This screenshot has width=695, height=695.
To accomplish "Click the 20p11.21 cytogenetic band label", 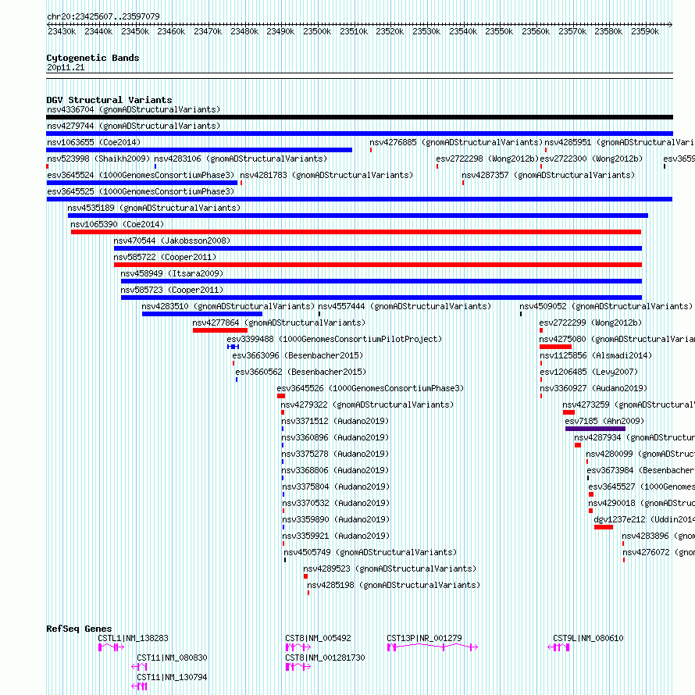I will pos(66,67).
